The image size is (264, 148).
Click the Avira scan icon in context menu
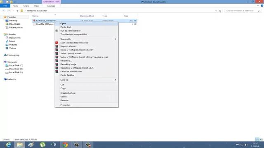57,43
